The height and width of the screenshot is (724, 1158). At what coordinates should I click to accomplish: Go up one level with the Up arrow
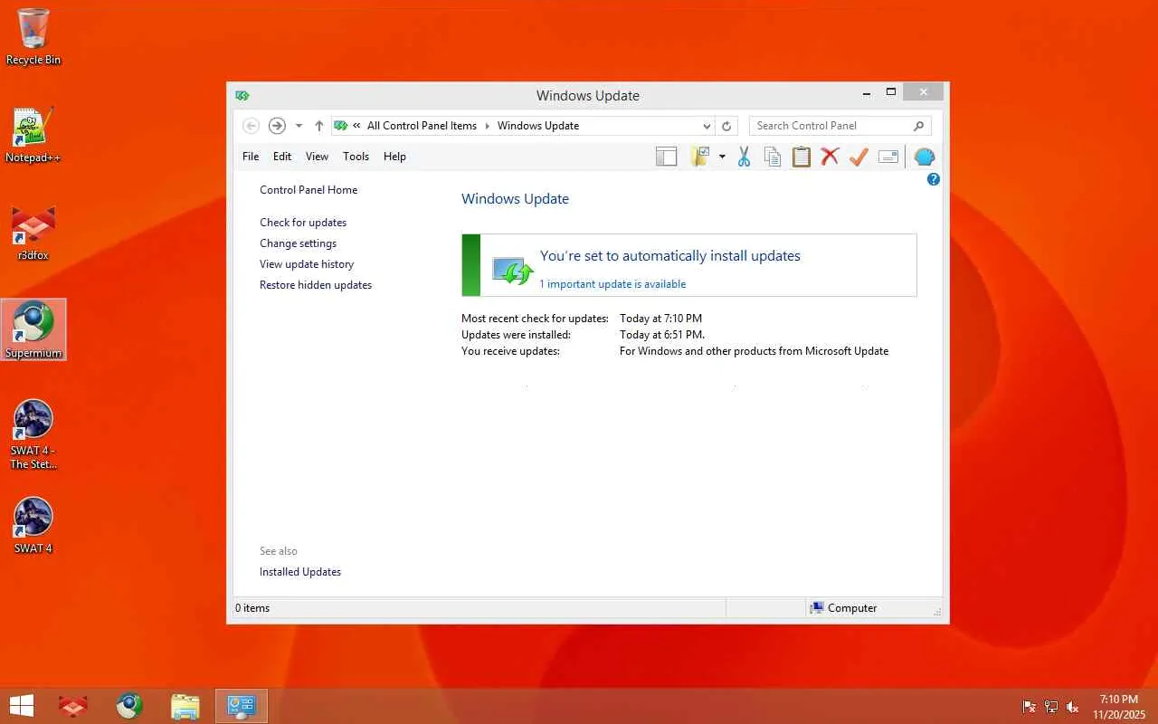pos(318,126)
